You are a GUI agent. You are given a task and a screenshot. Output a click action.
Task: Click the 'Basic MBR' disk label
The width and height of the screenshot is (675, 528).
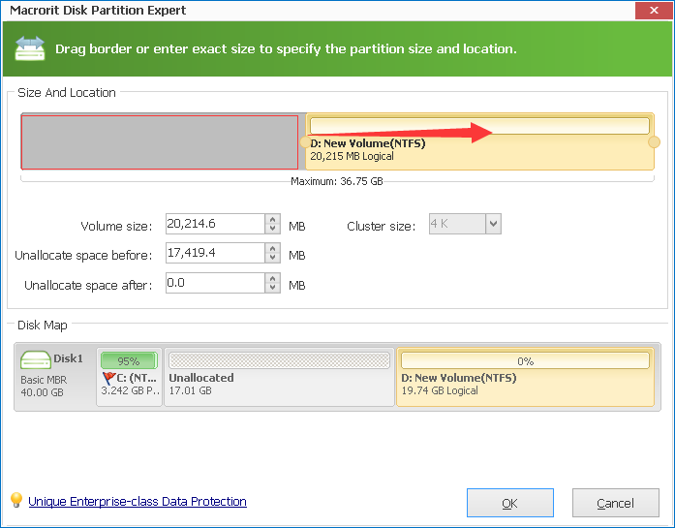click(44, 380)
